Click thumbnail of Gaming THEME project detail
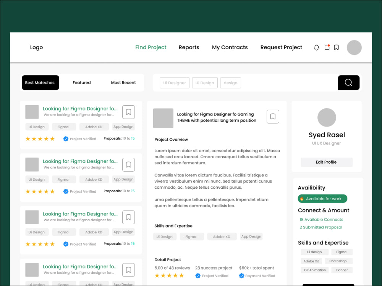Screen dimensions: 382x286 (x=163, y=118)
